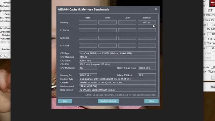Click the CPU Type HexaCore AMD Ryzen field
Viewport: 215px width, 121px height.
coord(117,53)
